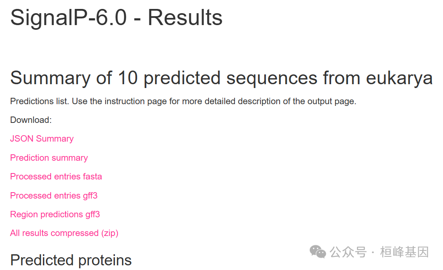Click the WeChat logo icon in the watermark
This screenshot has width=443, height=270.
317,252
